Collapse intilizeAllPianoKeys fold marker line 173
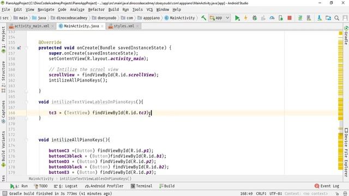 point(26,140)
